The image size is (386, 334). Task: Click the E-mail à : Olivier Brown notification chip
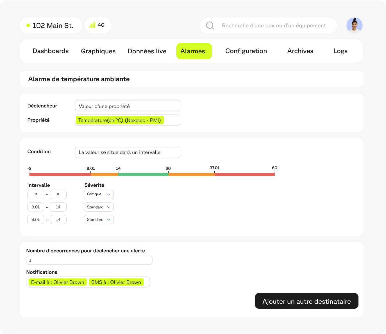57,282
